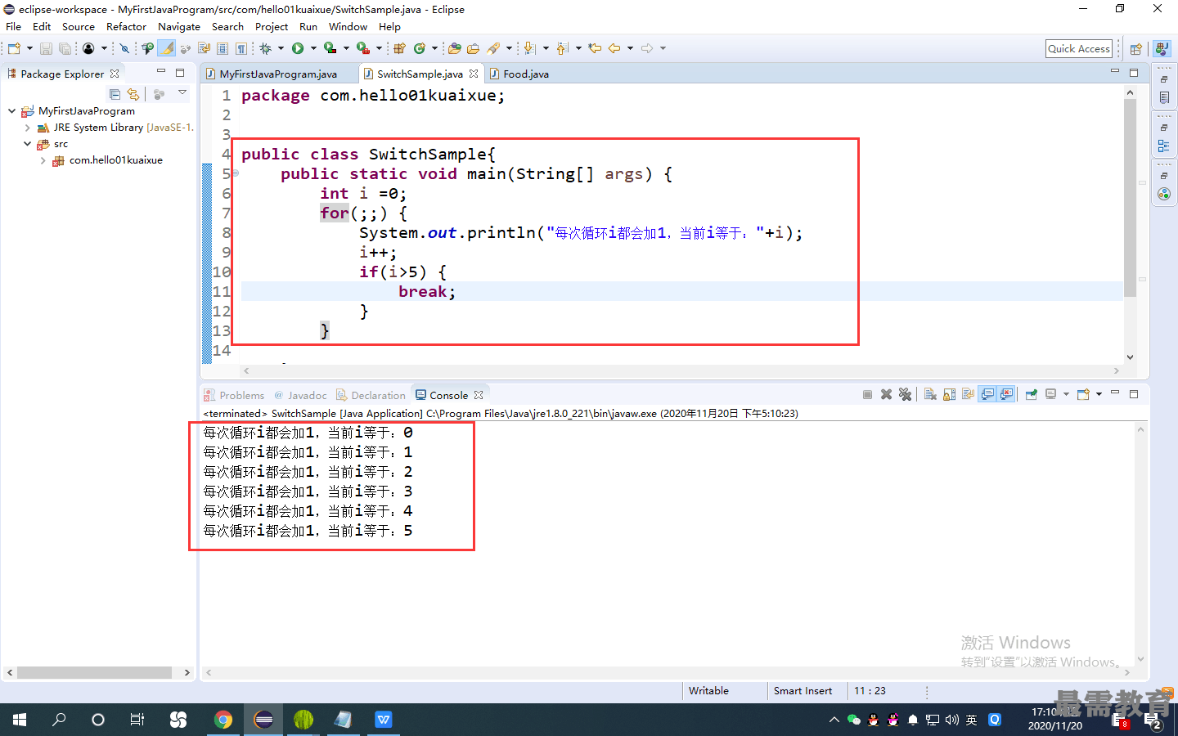Collapse the MyFirstJavaProgram project node
This screenshot has width=1178, height=736.
click(11, 110)
